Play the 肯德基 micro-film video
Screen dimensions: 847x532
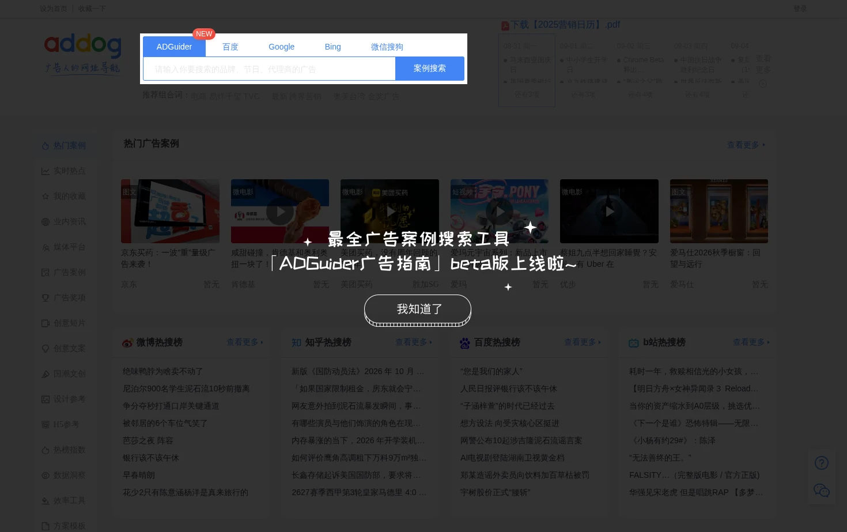point(280,212)
